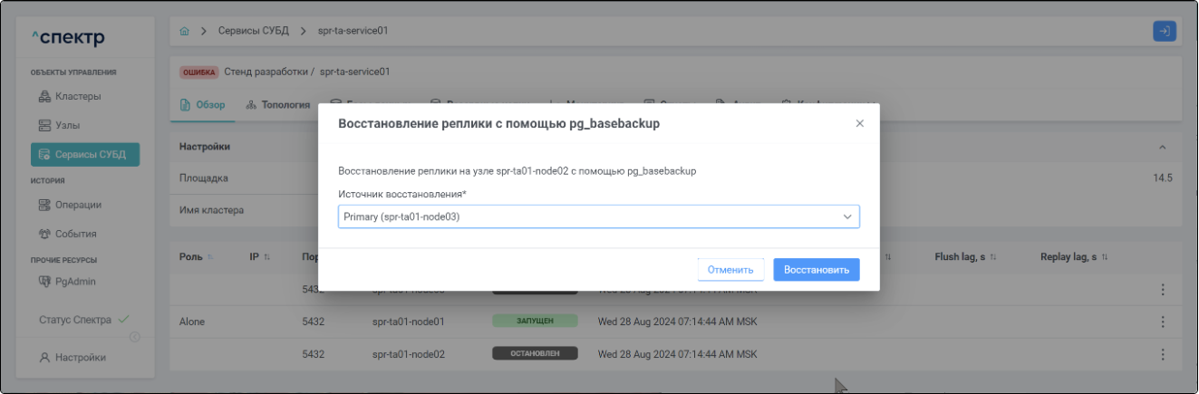1199x394 pixels.
Task: Click the logout icon at top right
Action: (1165, 31)
